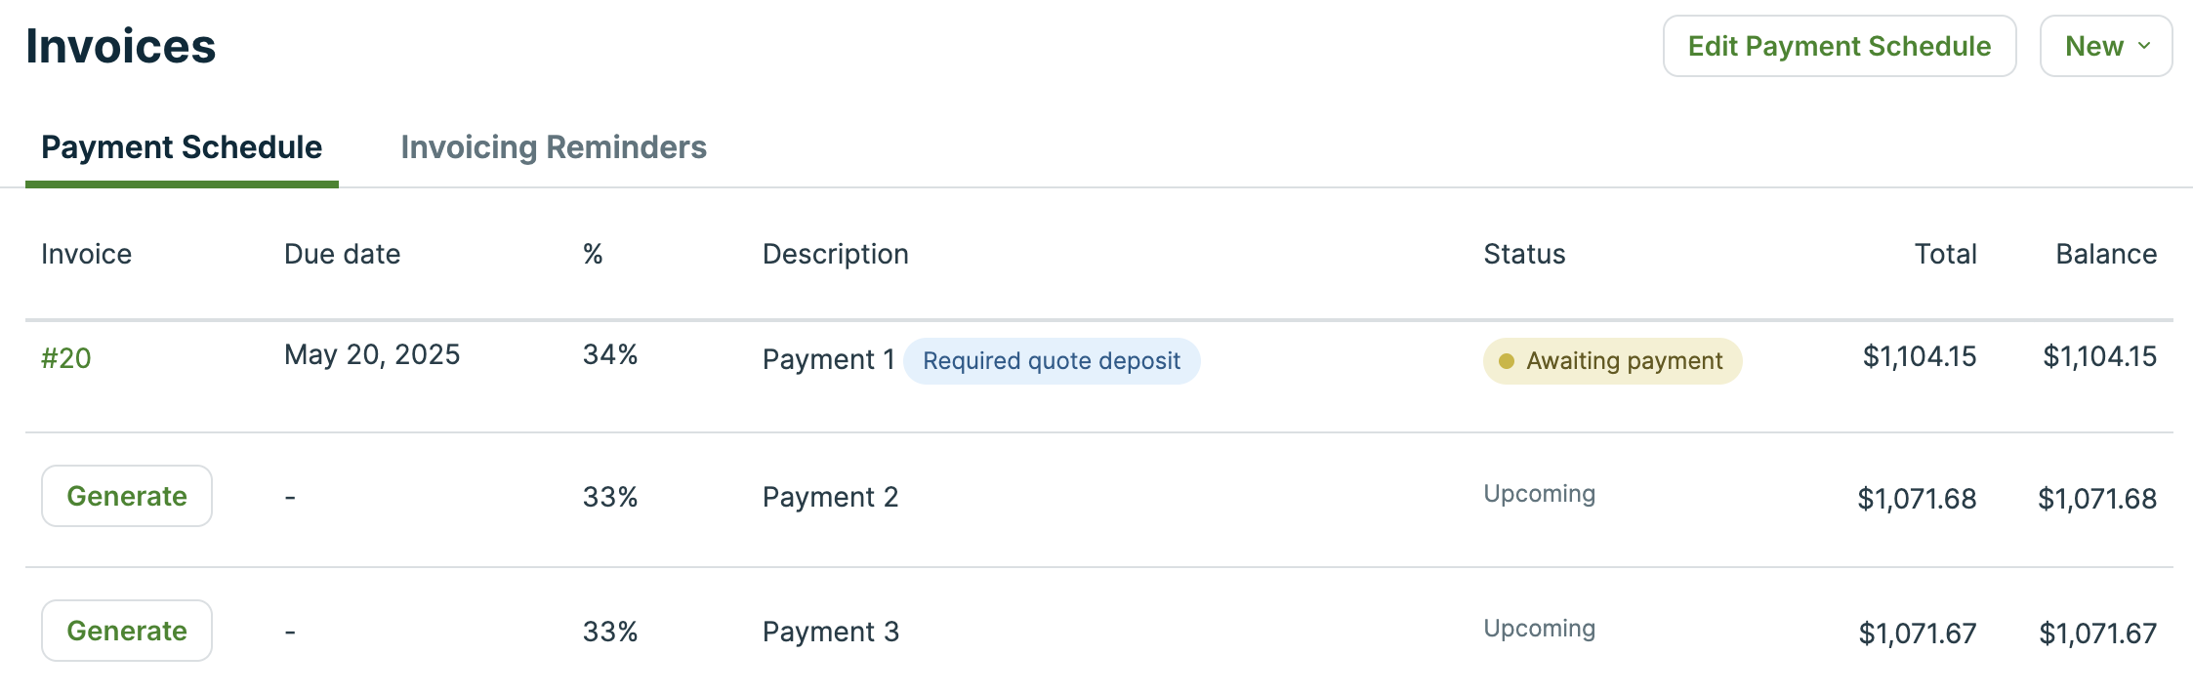
Task: Click the Required quote deposit badge
Action: pyautogui.click(x=1052, y=360)
